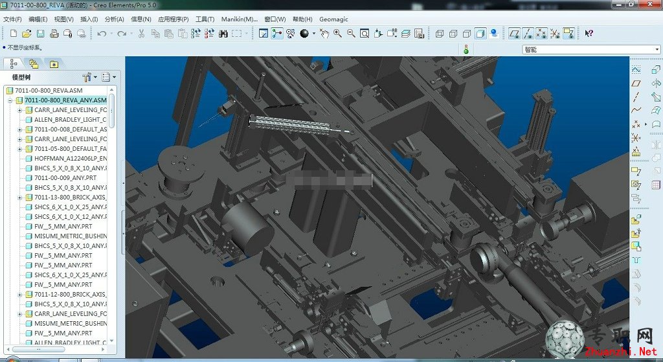Open the 工具(T) menu
The height and width of the screenshot is (362, 663).
coord(205,19)
